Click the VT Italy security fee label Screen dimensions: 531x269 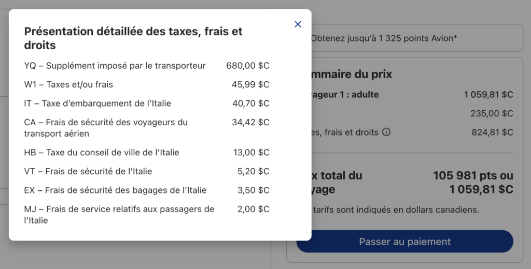(88, 171)
